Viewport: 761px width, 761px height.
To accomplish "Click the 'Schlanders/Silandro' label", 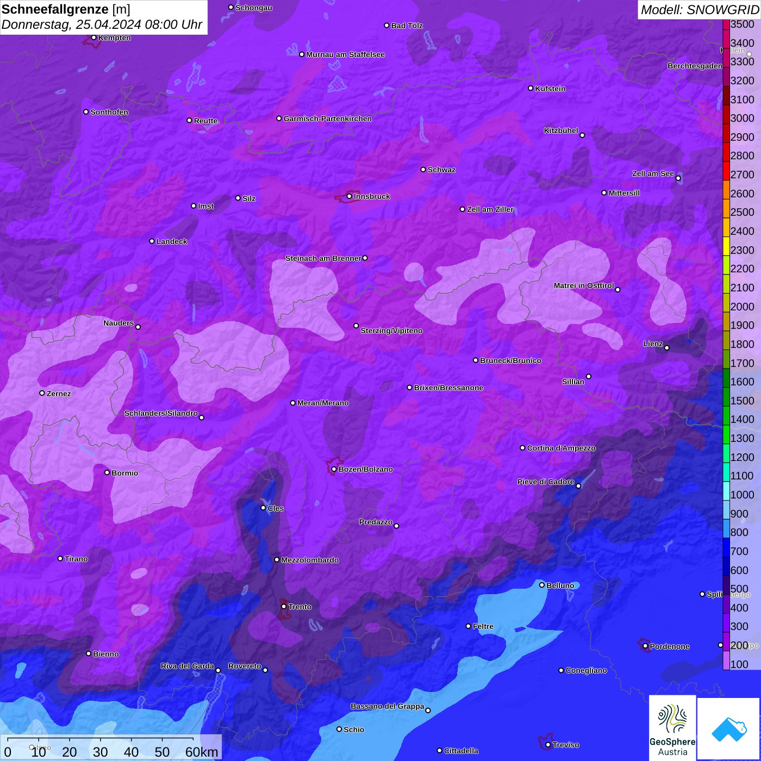I will [x=161, y=413].
